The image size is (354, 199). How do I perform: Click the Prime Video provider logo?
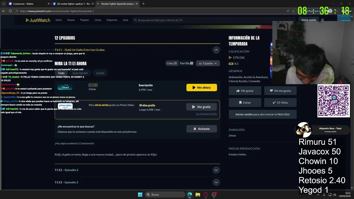tap(65, 106)
